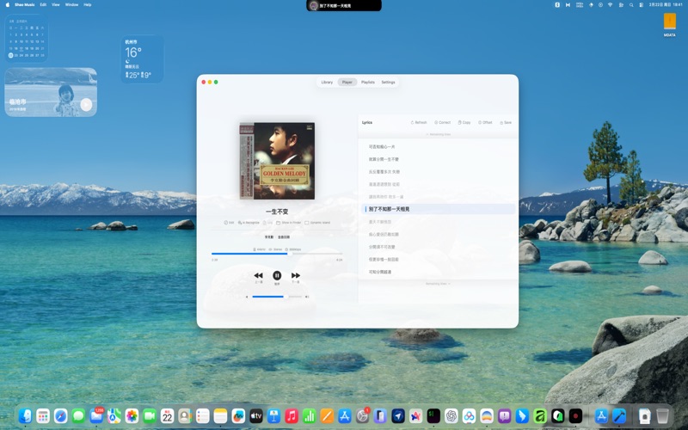The width and height of the screenshot is (688, 430).
Task: Select the lyric line 就算分開一生不變
Action: pos(384,159)
